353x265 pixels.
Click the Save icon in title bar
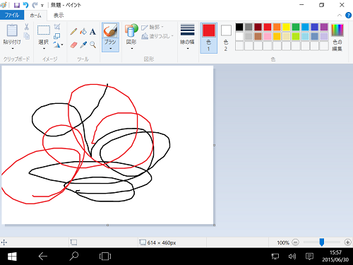point(17,5)
